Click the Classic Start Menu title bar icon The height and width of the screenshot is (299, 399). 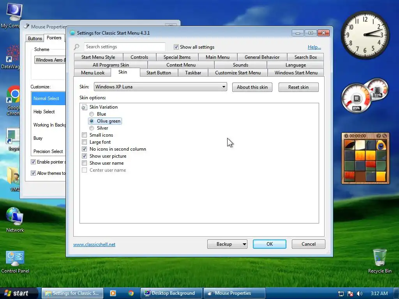72,33
